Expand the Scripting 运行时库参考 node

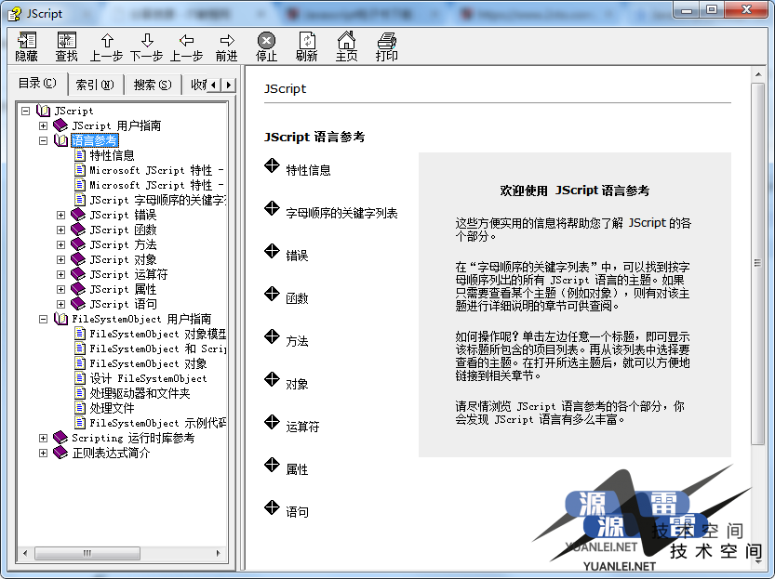(44, 439)
